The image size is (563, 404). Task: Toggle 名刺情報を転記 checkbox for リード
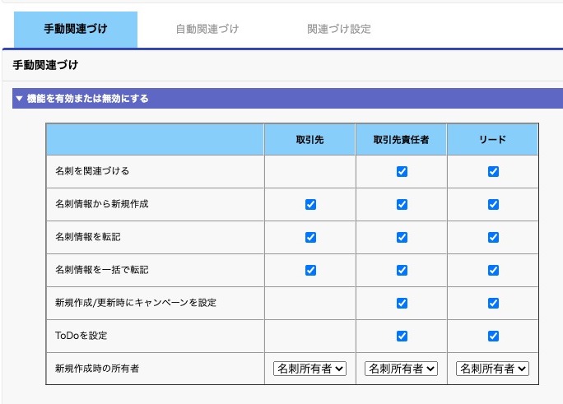tap(493, 237)
